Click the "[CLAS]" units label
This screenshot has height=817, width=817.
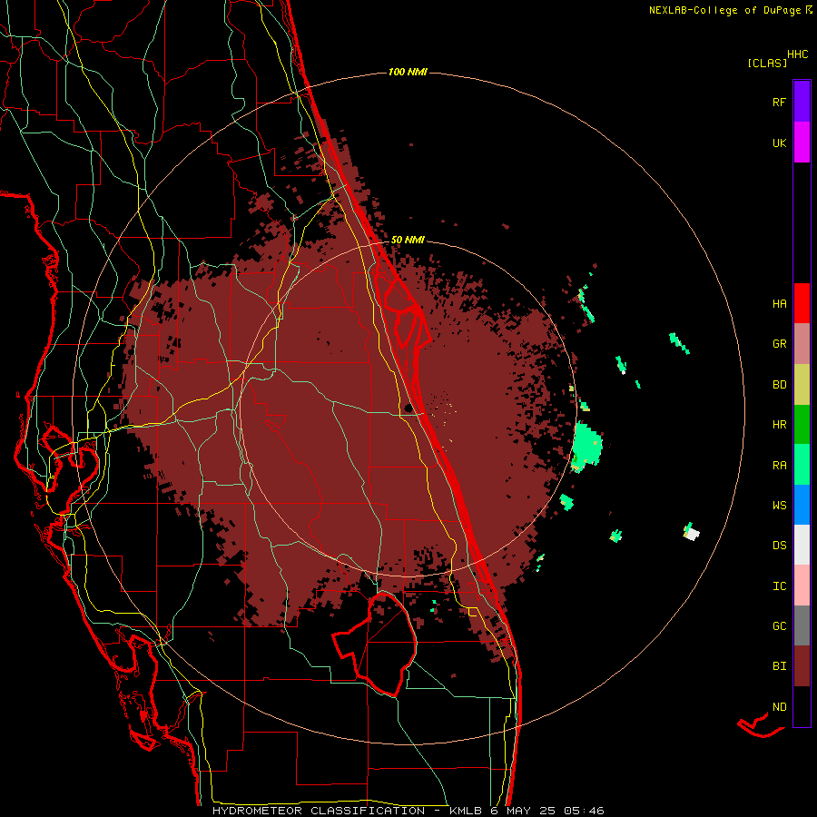coord(767,64)
